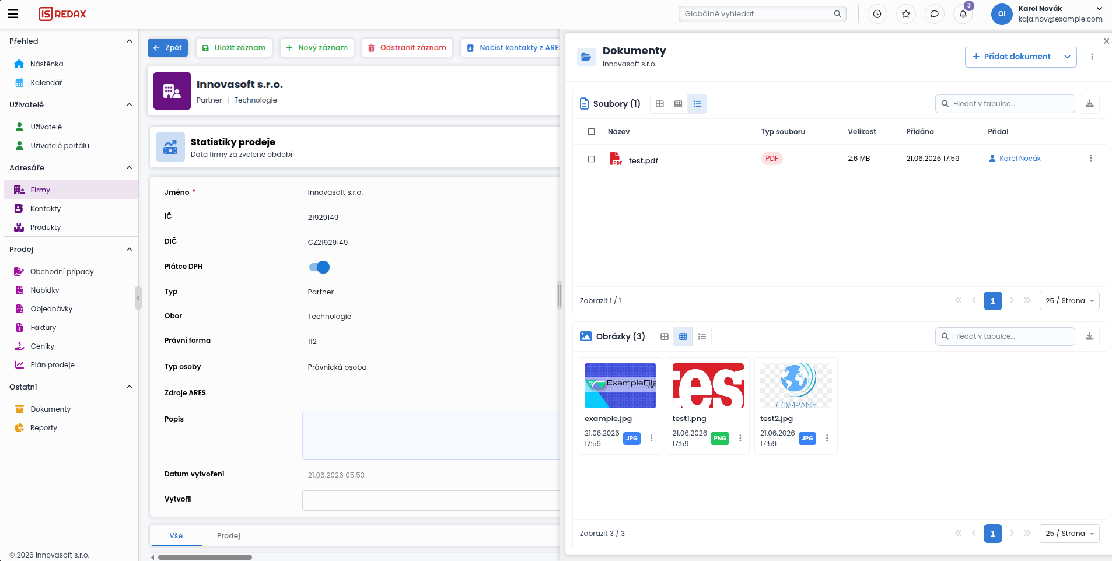Switch Soubory to large tile view
The height and width of the screenshot is (561, 1112).
point(660,104)
